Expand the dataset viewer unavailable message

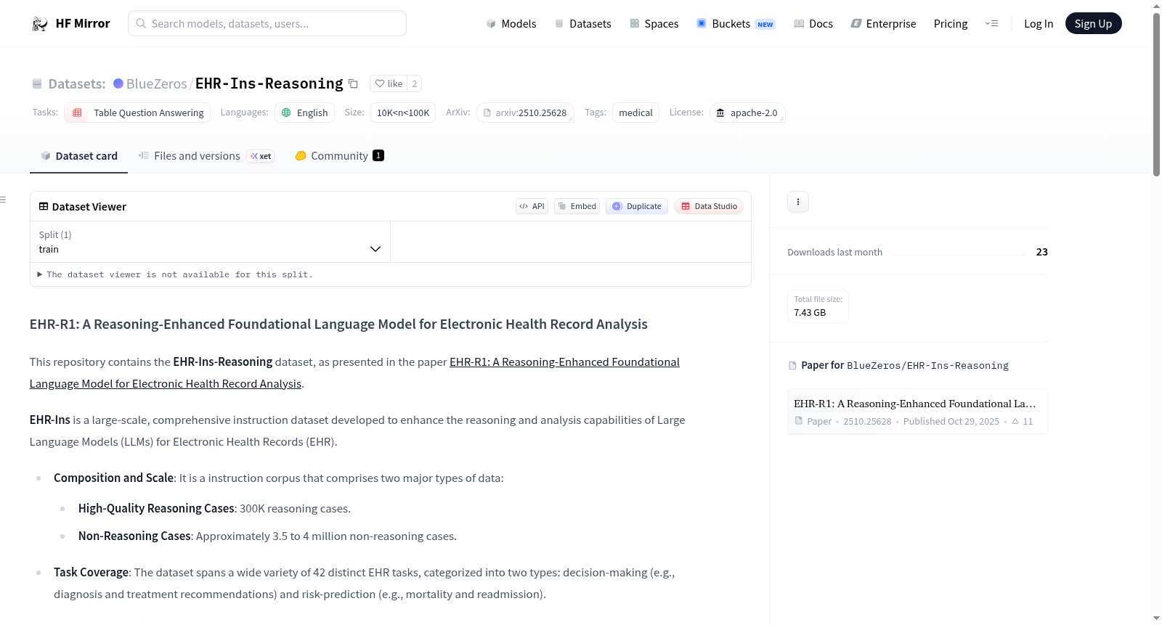tap(175, 274)
